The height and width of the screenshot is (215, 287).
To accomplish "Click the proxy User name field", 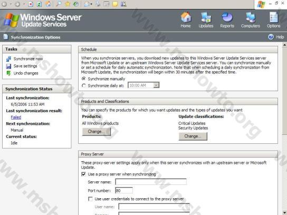I will click(x=154, y=207).
